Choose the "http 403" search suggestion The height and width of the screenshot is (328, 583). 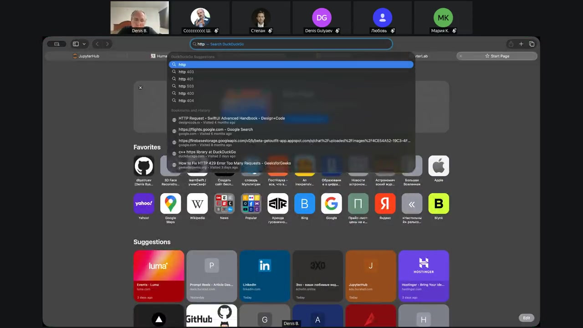(x=186, y=72)
